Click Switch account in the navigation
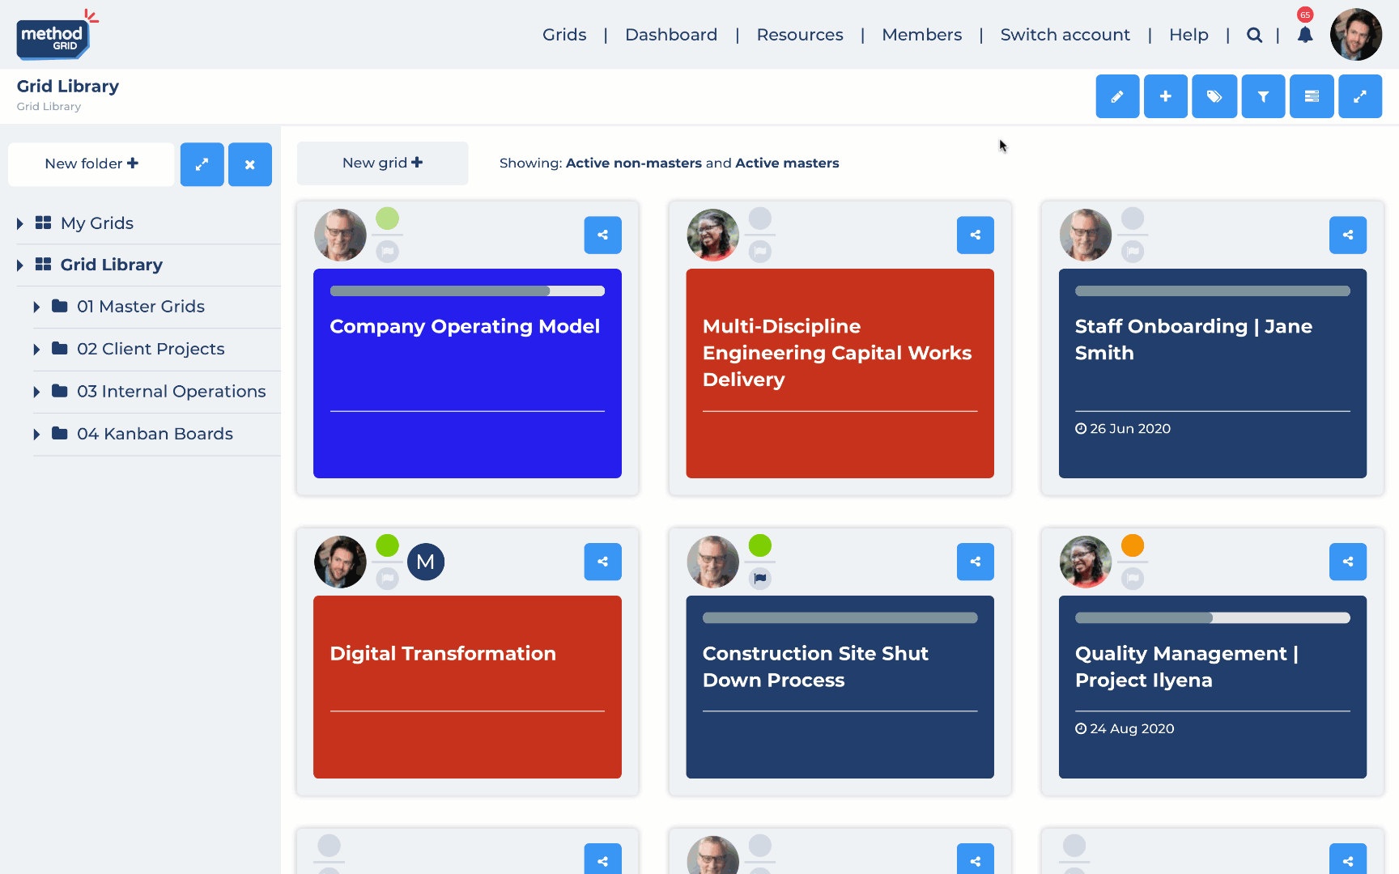The width and height of the screenshot is (1399, 874). (x=1065, y=35)
